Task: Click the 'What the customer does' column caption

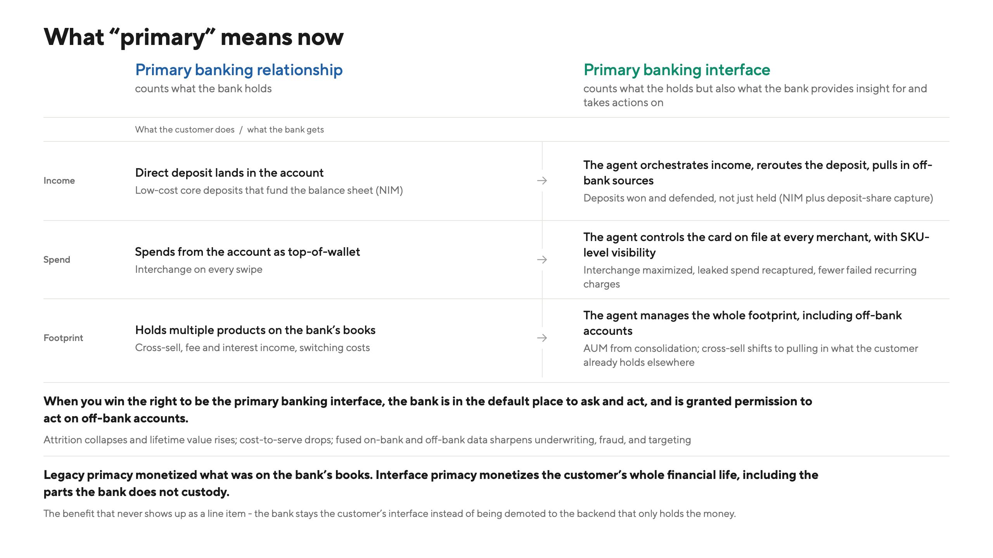Action: (x=185, y=129)
